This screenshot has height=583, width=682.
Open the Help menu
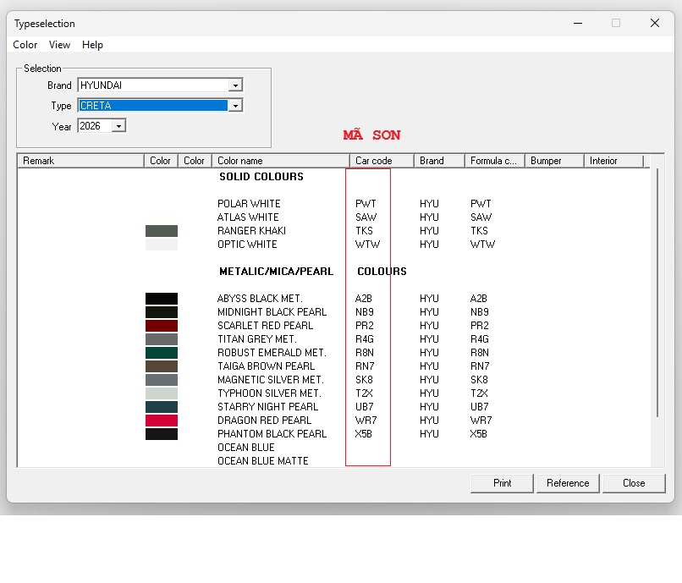pyautogui.click(x=92, y=45)
